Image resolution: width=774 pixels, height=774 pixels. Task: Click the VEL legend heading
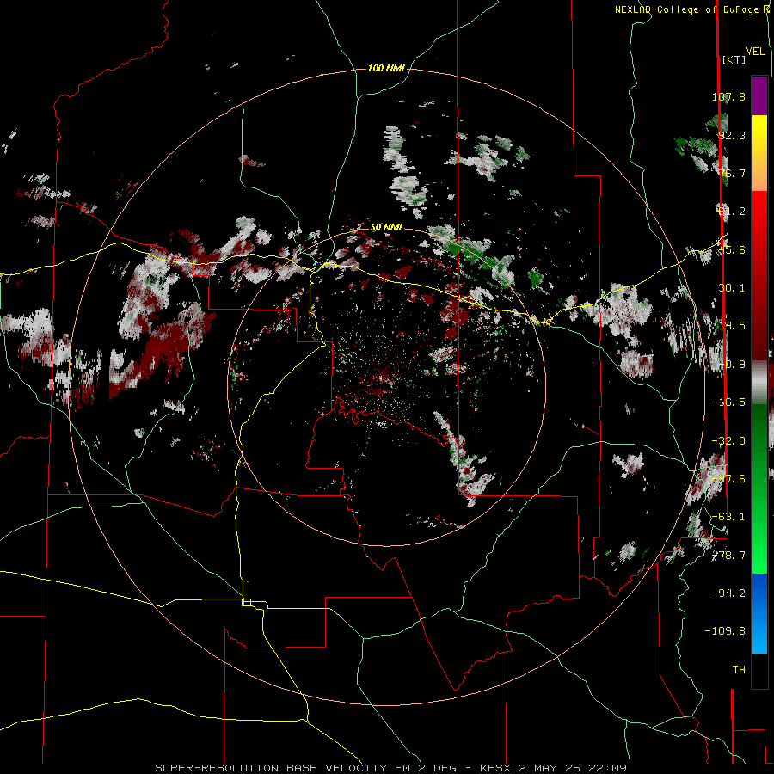(756, 52)
